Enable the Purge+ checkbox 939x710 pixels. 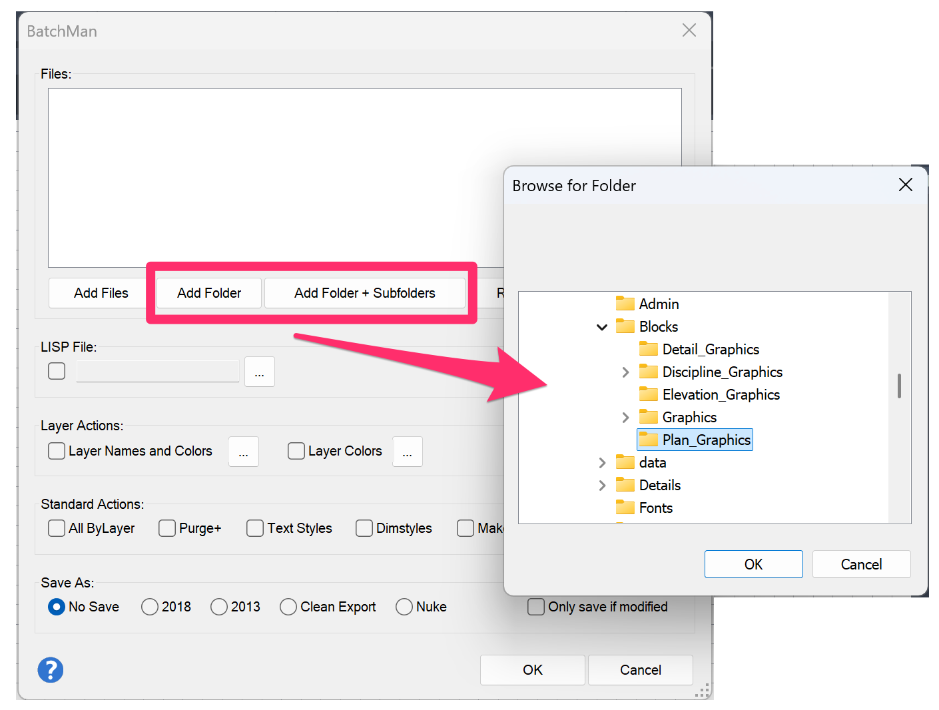pyautogui.click(x=166, y=528)
